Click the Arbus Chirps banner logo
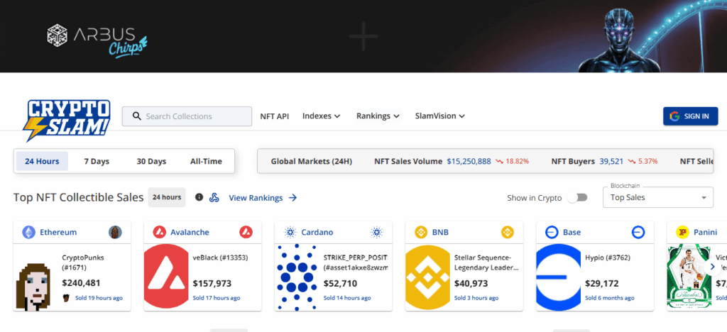 [97, 40]
